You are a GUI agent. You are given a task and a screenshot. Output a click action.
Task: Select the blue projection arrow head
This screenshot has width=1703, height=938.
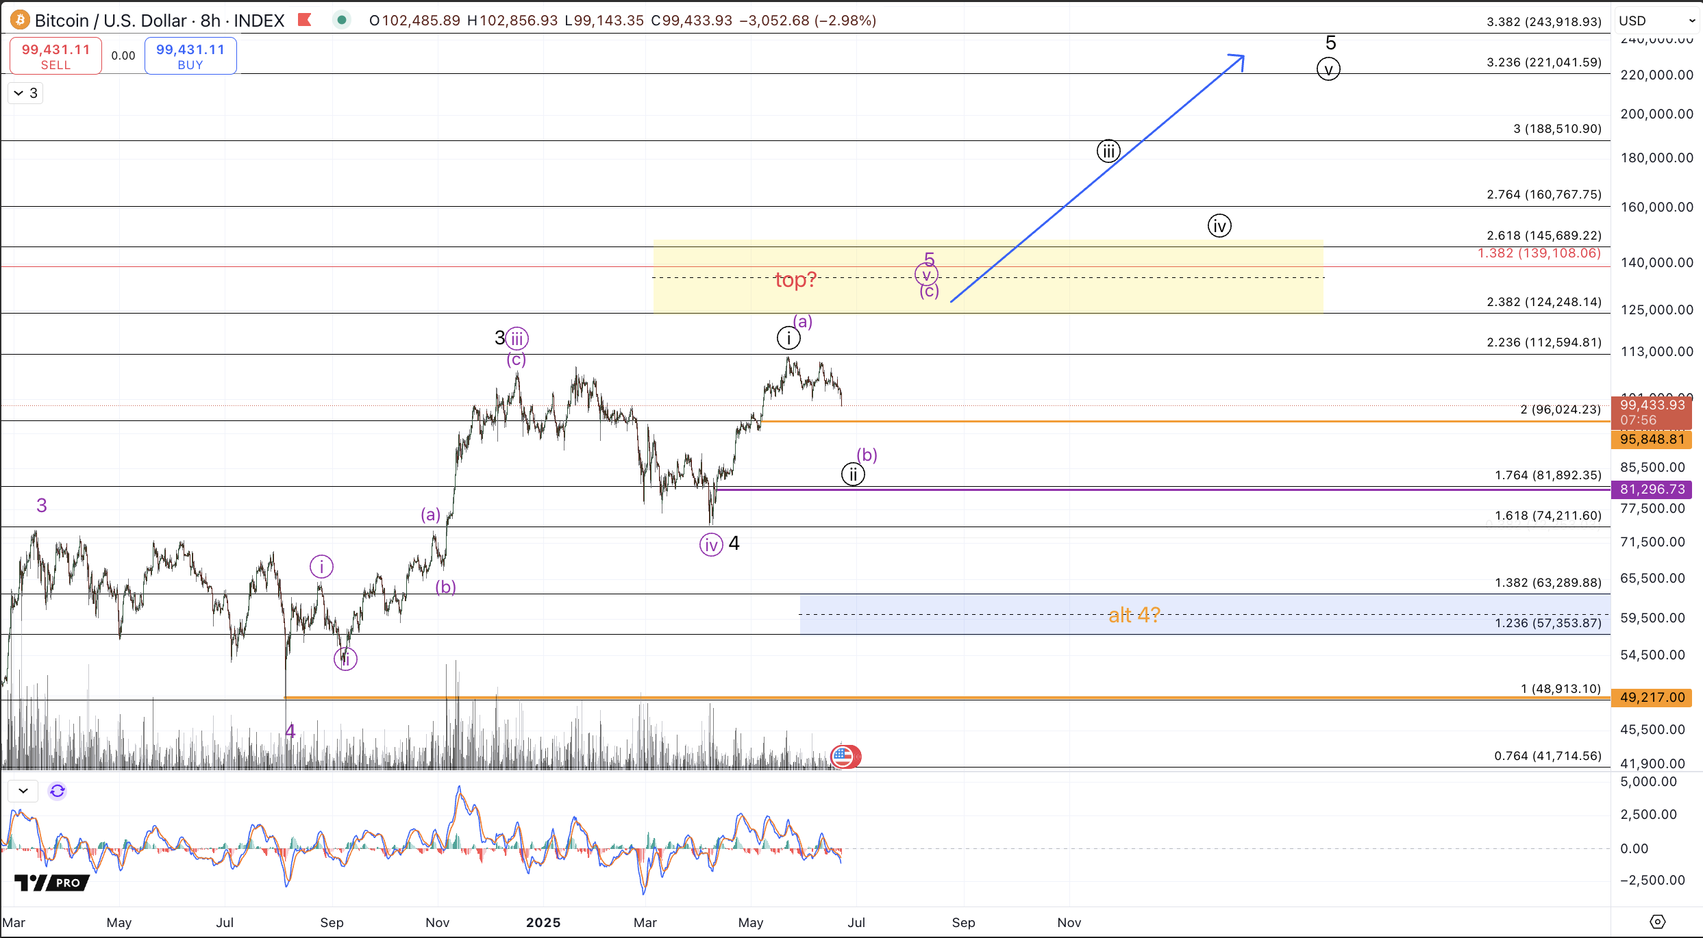point(1237,61)
